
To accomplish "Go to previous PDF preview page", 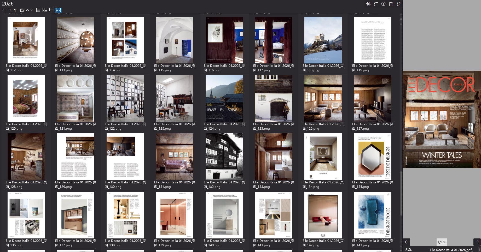I will coord(407,242).
